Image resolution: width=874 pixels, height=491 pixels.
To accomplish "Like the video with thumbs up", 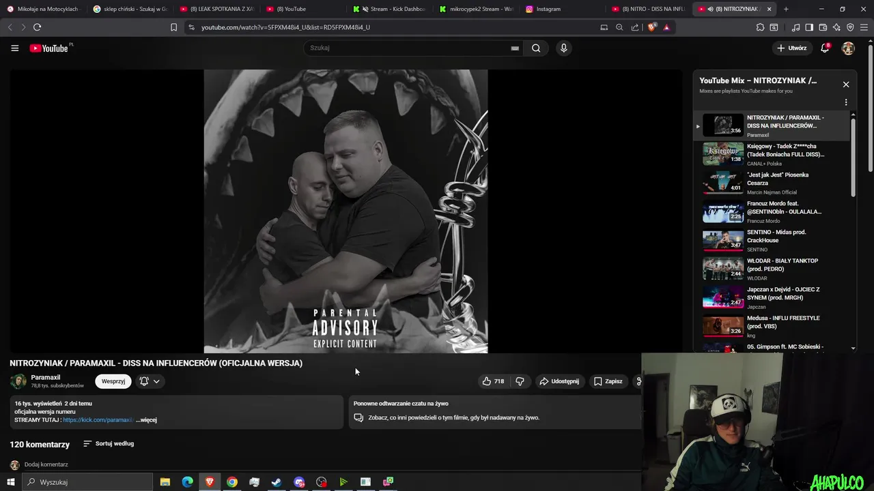I will (493, 381).
